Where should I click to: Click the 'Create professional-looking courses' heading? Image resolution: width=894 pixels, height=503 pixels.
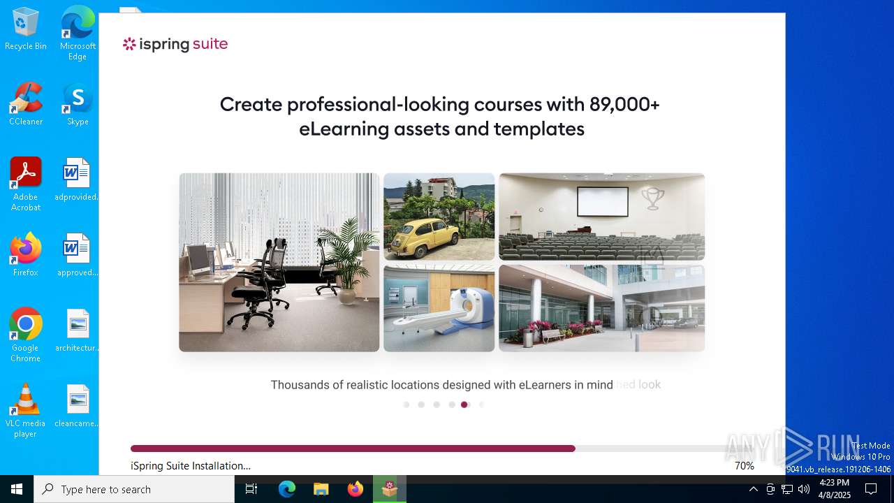[x=440, y=117]
